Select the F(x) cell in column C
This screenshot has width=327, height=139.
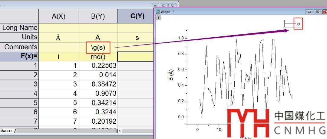click(135, 56)
